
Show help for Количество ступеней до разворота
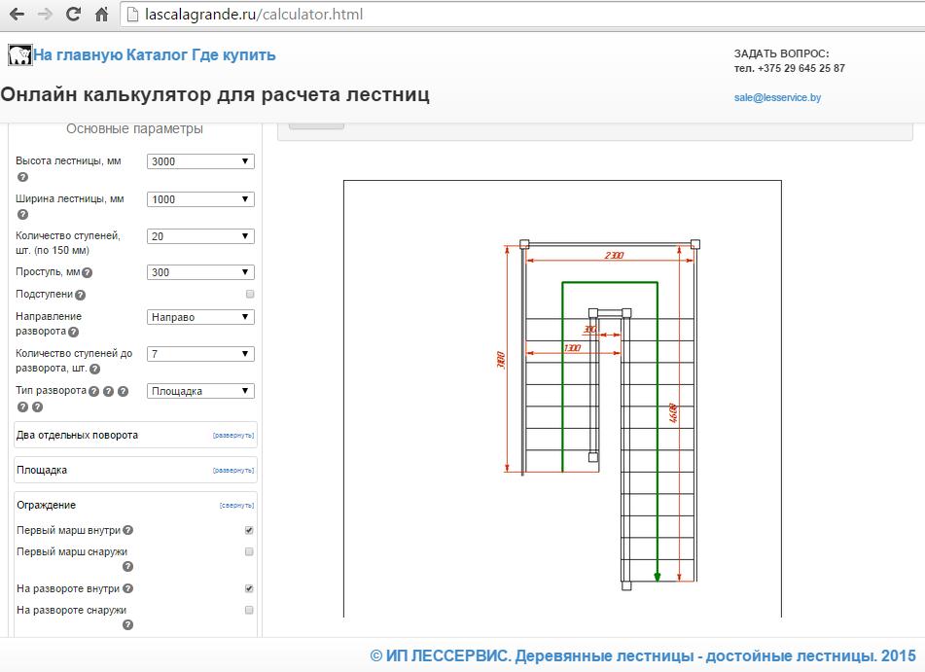[x=94, y=370]
